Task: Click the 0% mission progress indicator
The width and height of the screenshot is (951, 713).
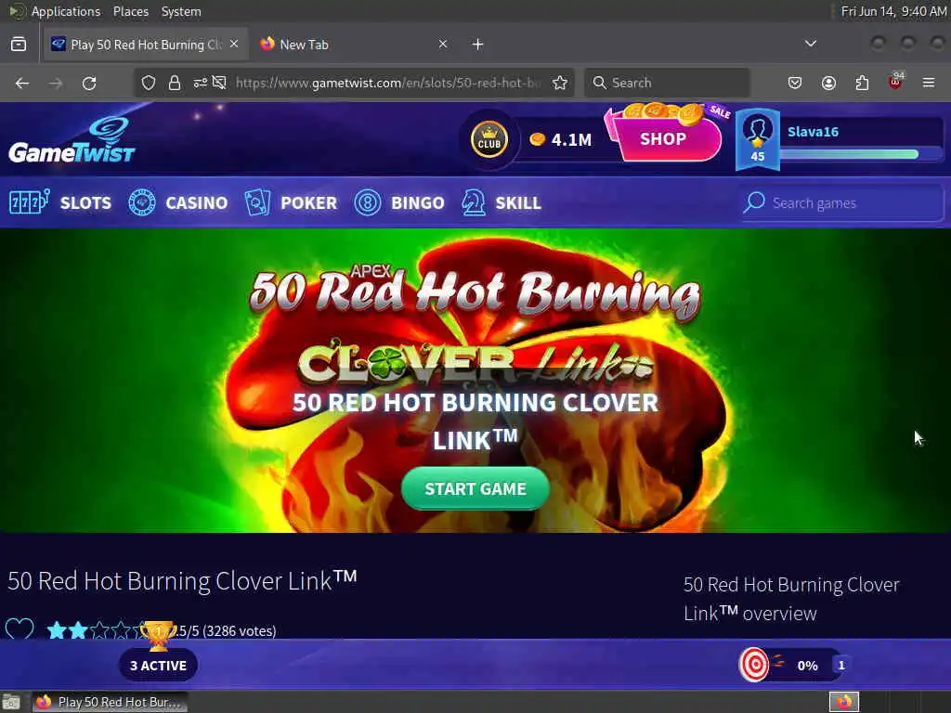Action: [807, 666]
